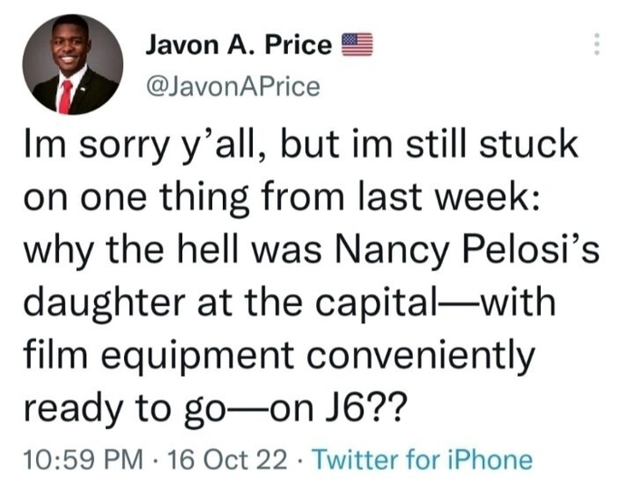Viewport: 634px width, 478px height.
Task: Click the red tie in the avatar
Action: (65, 95)
